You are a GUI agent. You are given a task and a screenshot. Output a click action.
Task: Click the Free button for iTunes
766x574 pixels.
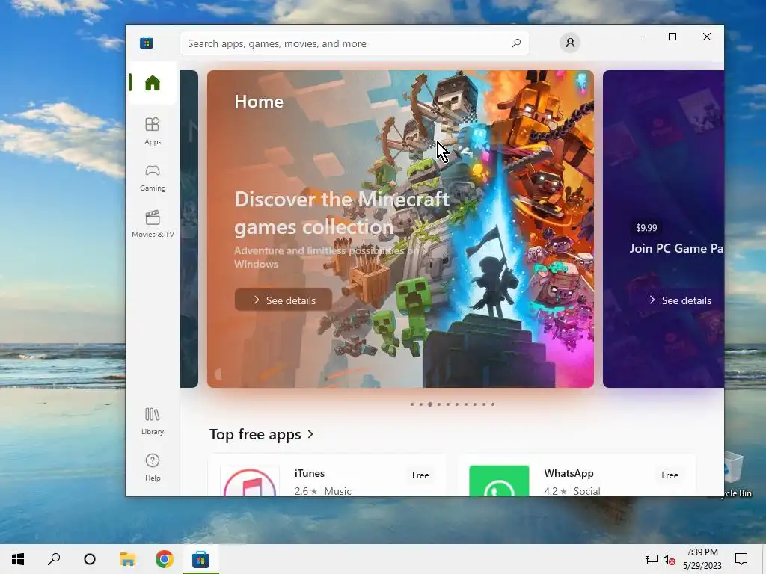tap(420, 475)
